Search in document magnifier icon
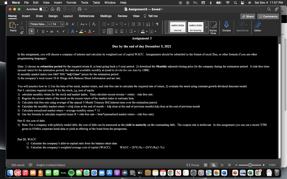The image size is (287, 179). (269, 9)
